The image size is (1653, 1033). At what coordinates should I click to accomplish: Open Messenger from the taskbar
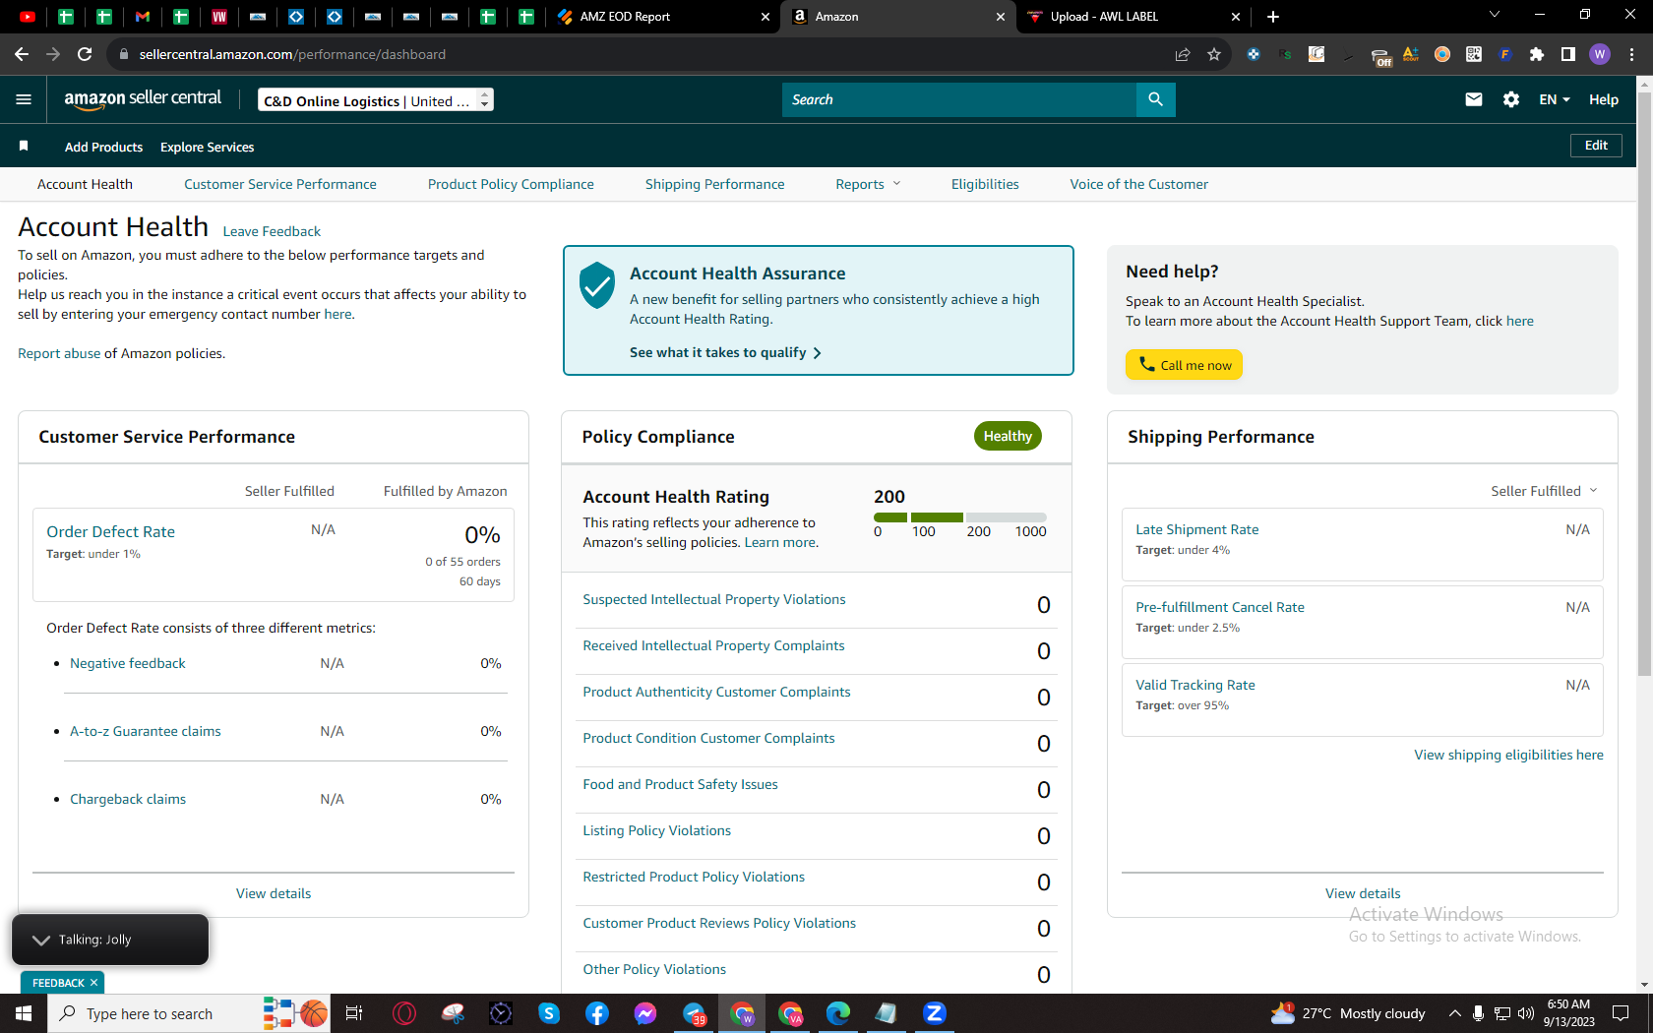pyautogui.click(x=645, y=1013)
